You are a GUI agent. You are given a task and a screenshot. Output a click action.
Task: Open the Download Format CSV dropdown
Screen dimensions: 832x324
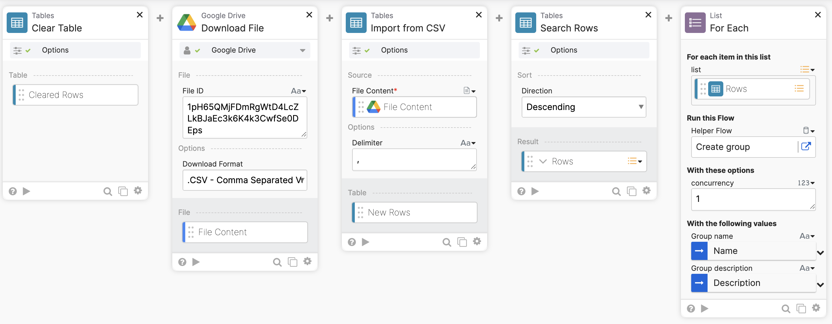[x=245, y=180]
